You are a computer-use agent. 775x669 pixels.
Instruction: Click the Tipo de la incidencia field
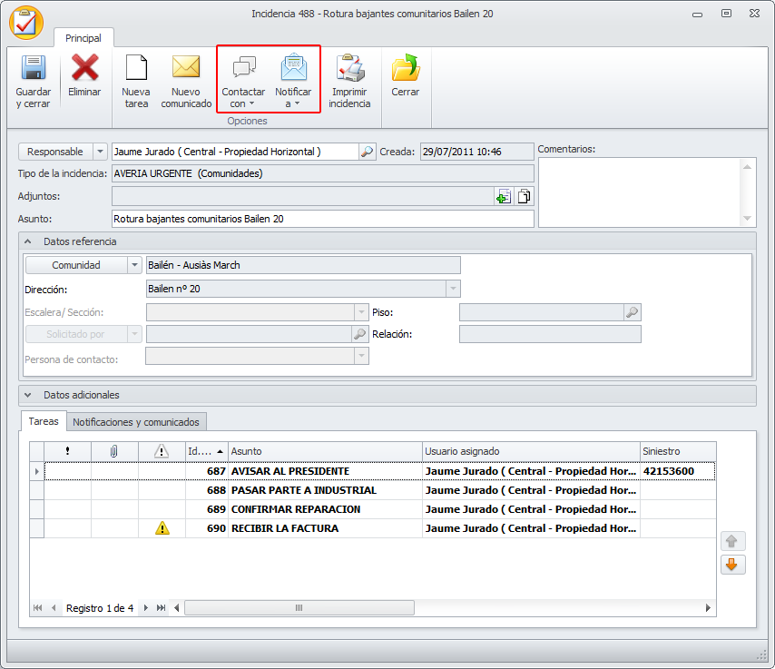323,173
